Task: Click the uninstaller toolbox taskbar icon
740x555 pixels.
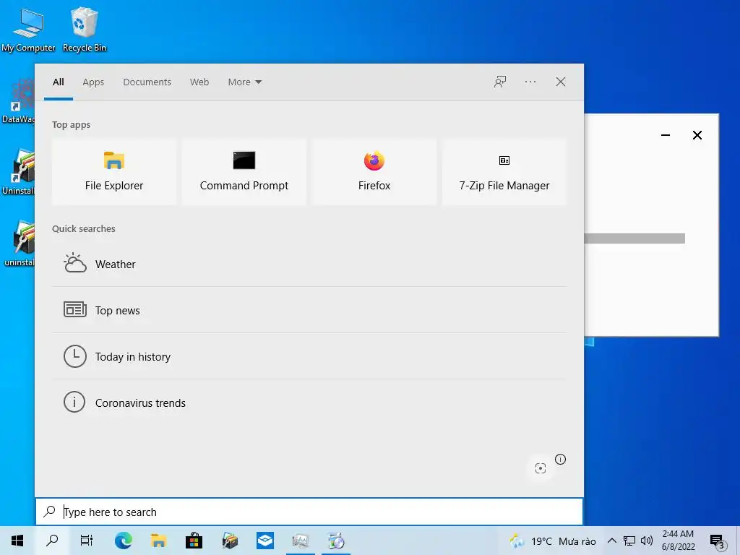Action: click(x=230, y=541)
